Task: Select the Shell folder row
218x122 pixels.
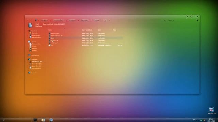Action: 85,38
